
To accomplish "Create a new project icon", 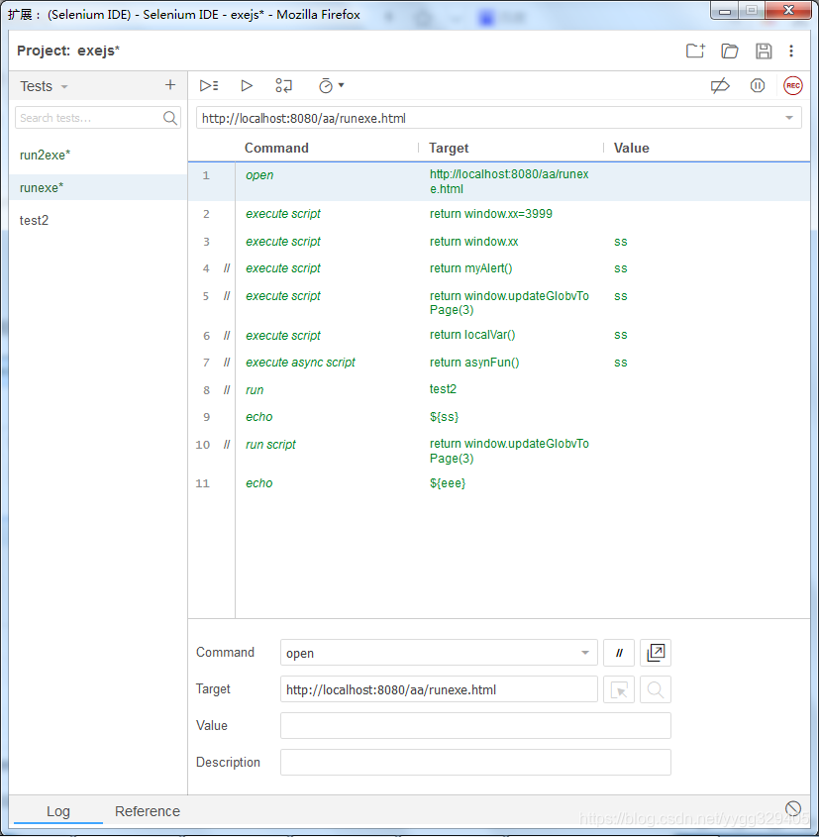I will pos(695,51).
